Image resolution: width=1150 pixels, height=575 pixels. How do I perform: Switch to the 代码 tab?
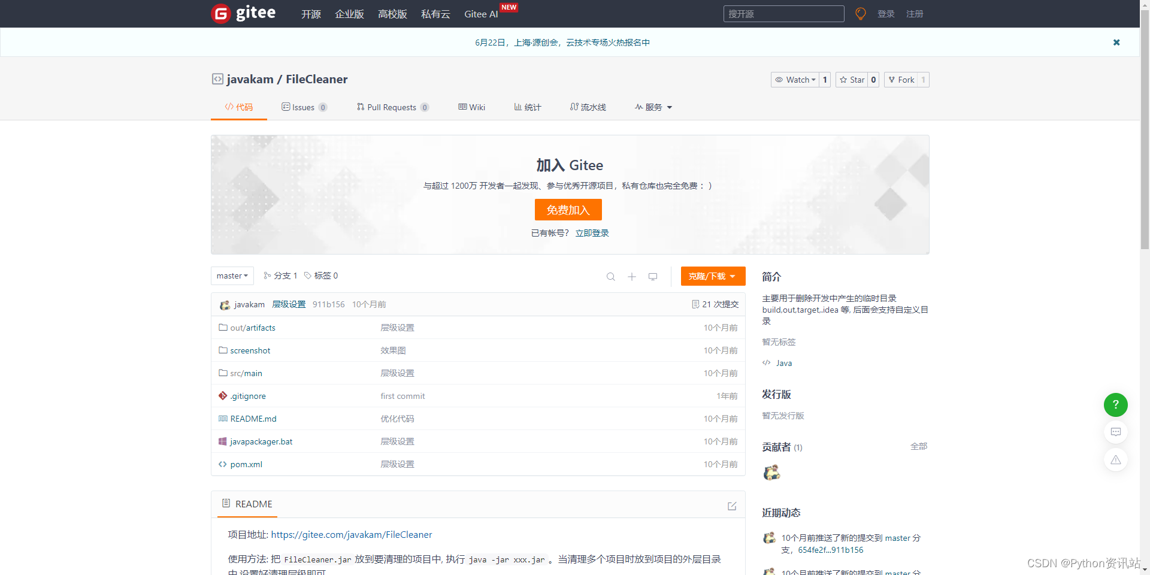pos(239,107)
